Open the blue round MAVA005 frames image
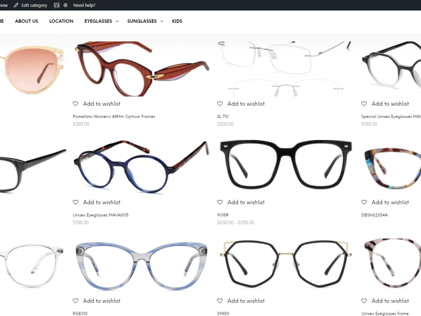The width and height of the screenshot is (421, 316). 141,167
